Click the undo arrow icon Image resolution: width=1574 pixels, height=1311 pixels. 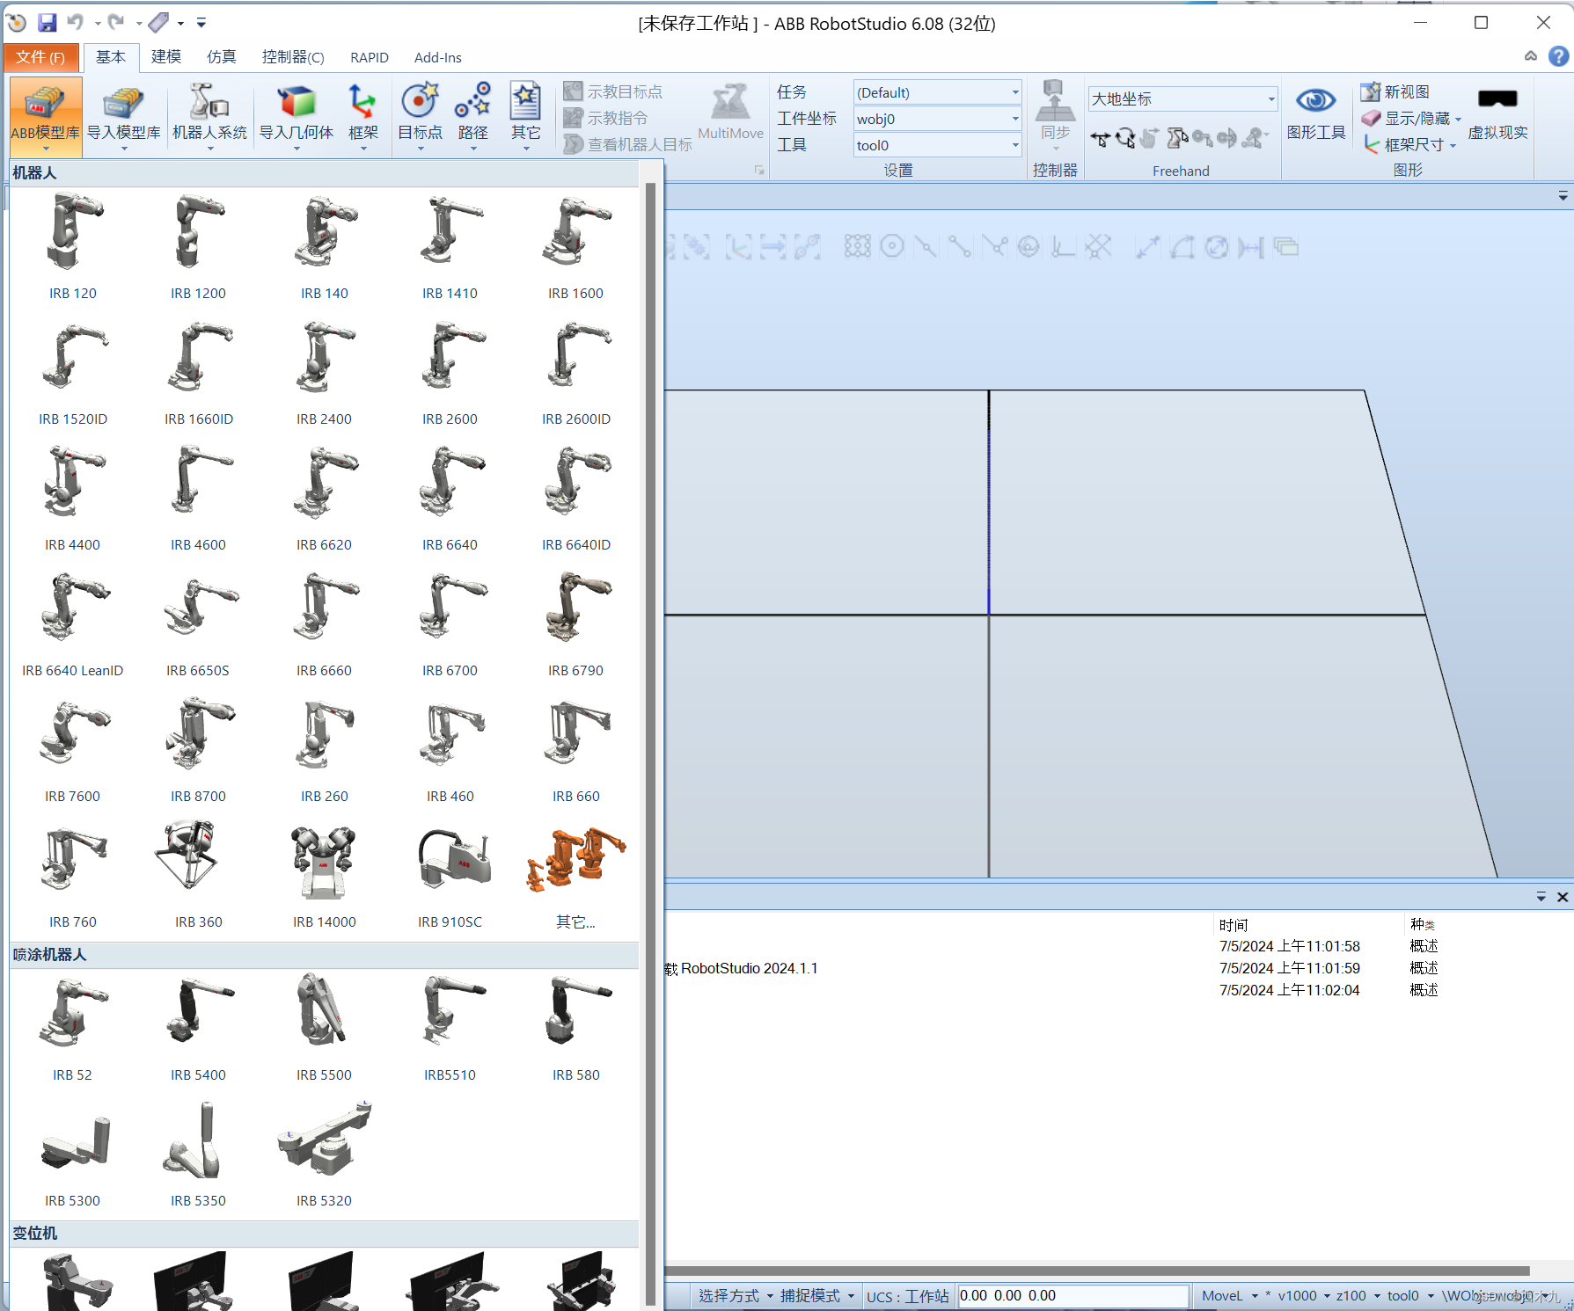(x=76, y=23)
